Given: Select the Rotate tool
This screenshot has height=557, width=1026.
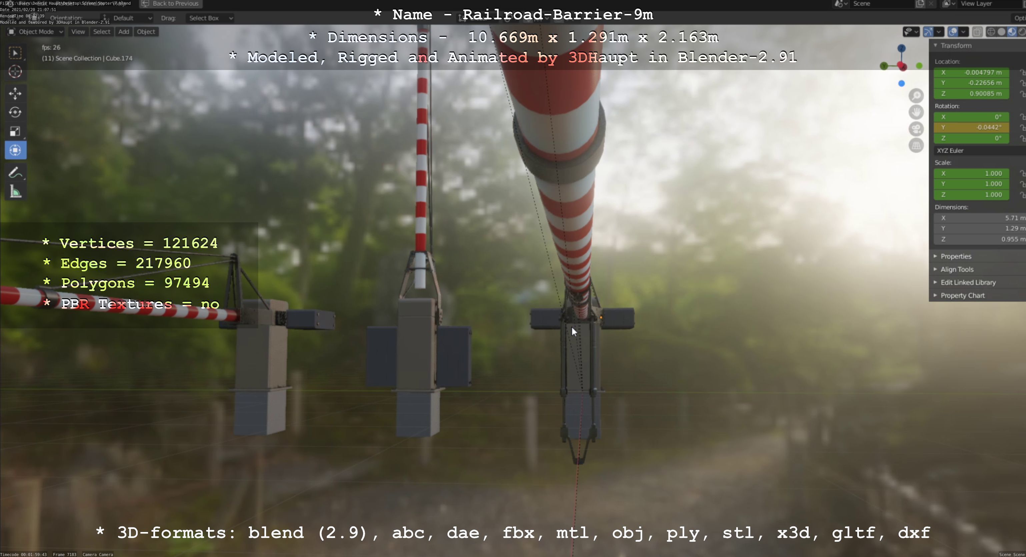Looking at the screenshot, I should [x=15, y=112].
